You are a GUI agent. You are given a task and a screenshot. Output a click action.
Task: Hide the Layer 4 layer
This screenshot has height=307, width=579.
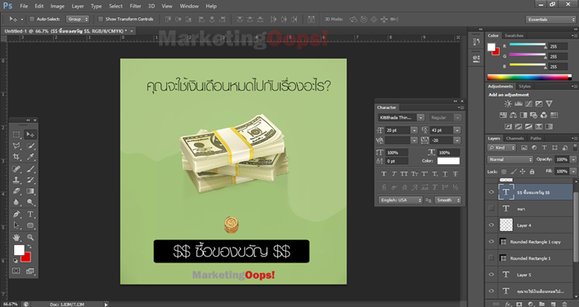point(491,224)
